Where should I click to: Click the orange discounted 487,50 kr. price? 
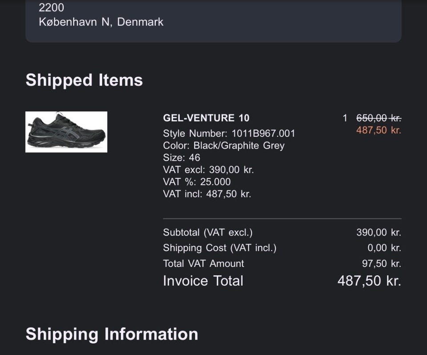(379, 130)
